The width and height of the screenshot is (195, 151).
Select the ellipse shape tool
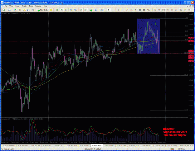pyautogui.click(x=140, y=10)
